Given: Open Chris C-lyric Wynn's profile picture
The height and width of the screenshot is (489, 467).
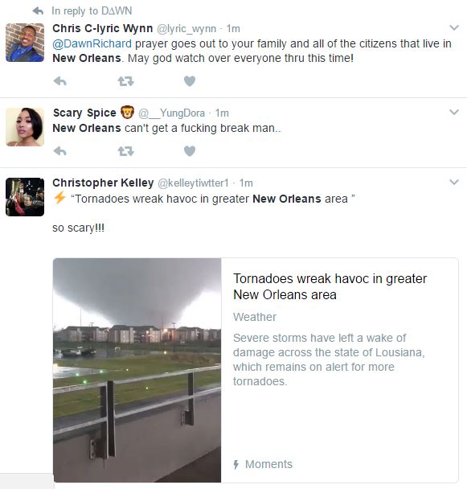Looking at the screenshot, I should [x=25, y=43].
